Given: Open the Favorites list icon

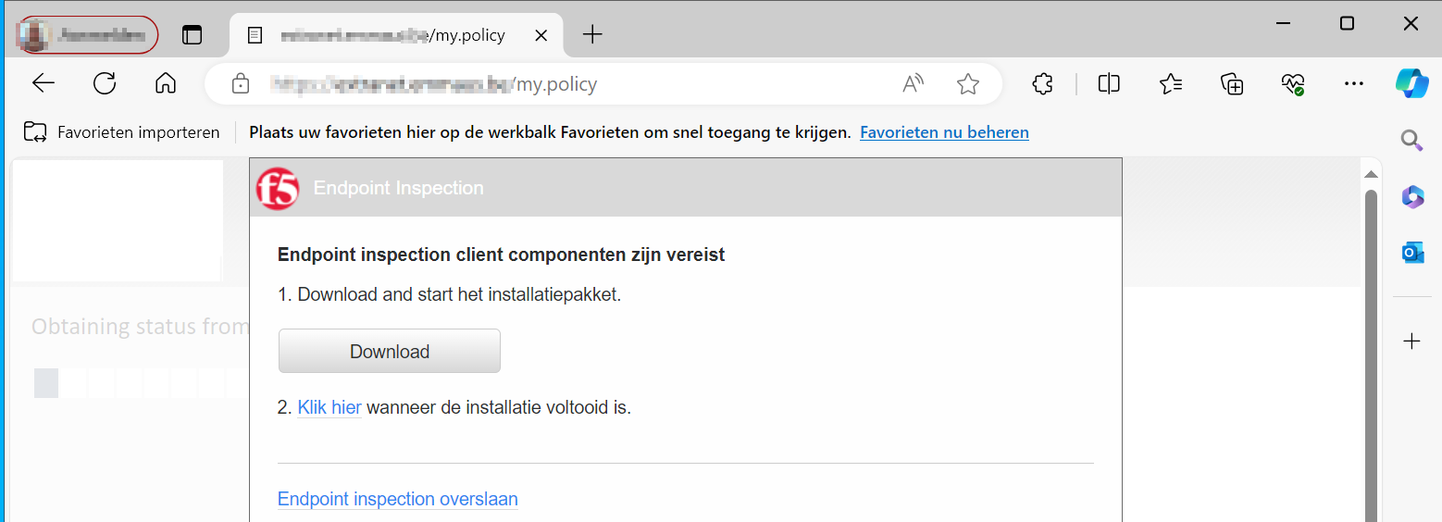Looking at the screenshot, I should click(1171, 84).
